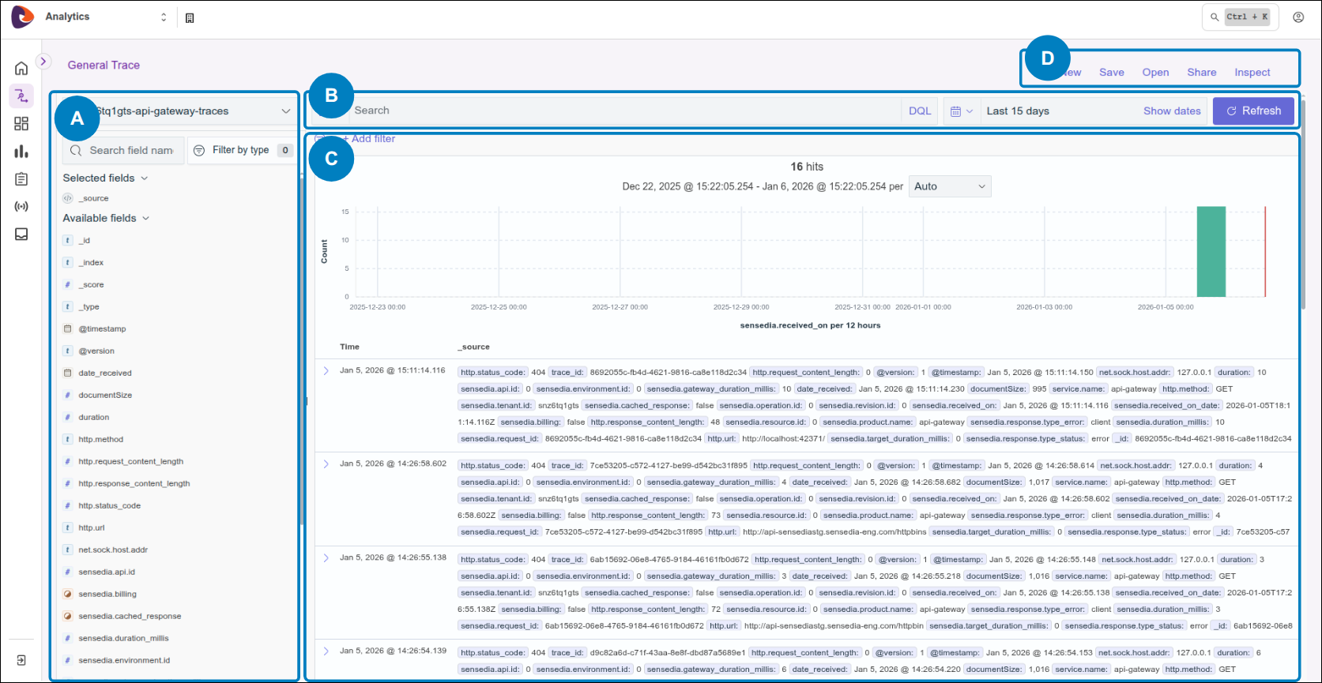Click Inspect in the top menu
This screenshot has width=1322, height=683.
[1252, 73]
